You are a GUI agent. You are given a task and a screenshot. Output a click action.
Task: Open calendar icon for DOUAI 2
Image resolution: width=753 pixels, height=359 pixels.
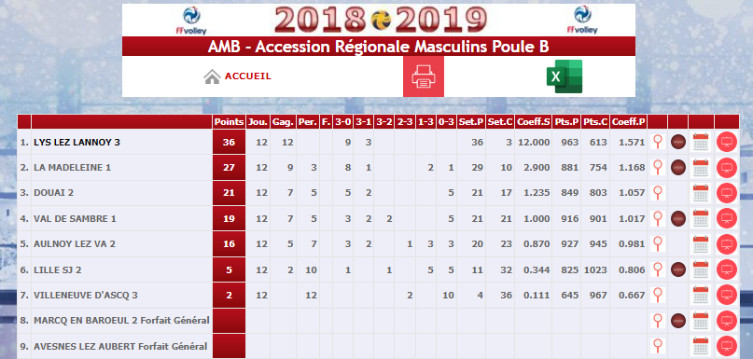pyautogui.click(x=701, y=193)
